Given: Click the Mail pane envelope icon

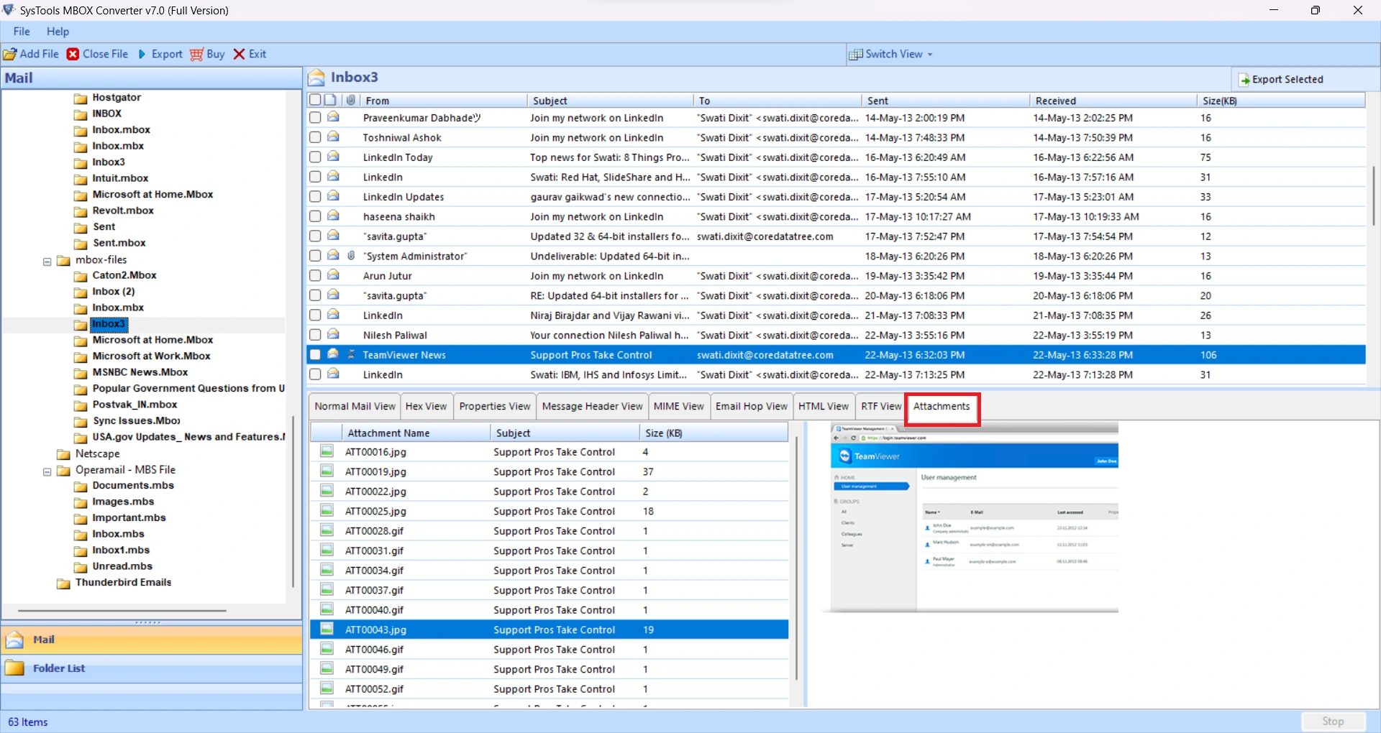Looking at the screenshot, I should [x=15, y=640].
